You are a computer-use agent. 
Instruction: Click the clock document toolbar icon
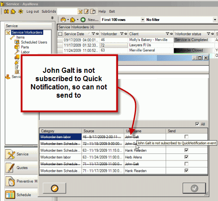93,11
